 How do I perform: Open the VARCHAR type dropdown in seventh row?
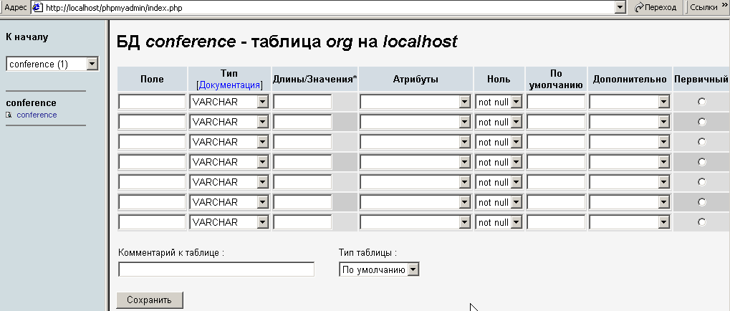pos(229,222)
